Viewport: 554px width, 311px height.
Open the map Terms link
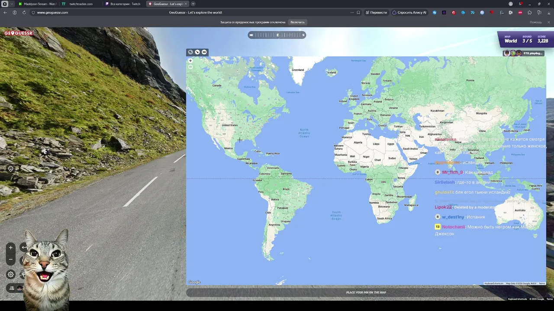[x=542, y=283]
